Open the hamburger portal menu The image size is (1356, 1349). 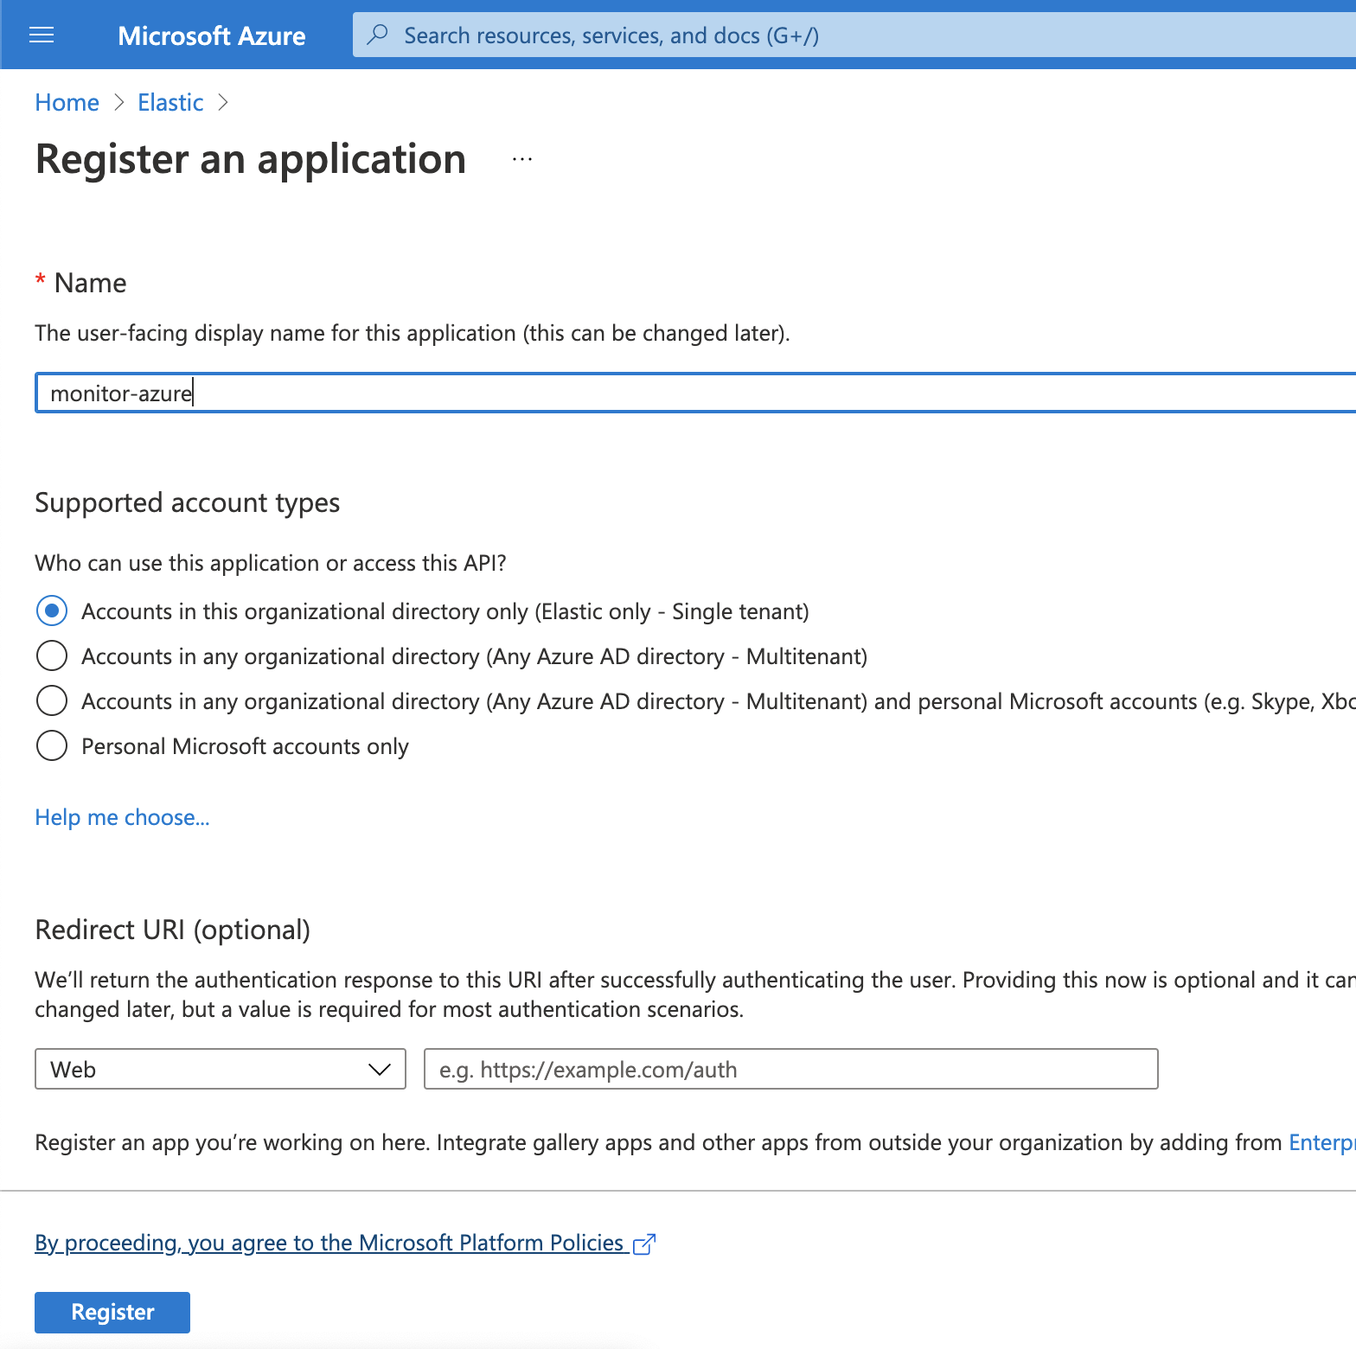(42, 35)
